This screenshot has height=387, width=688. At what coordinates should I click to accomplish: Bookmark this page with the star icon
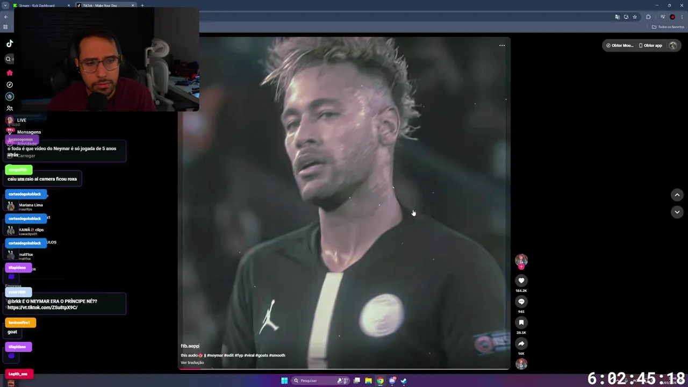pyautogui.click(x=635, y=17)
